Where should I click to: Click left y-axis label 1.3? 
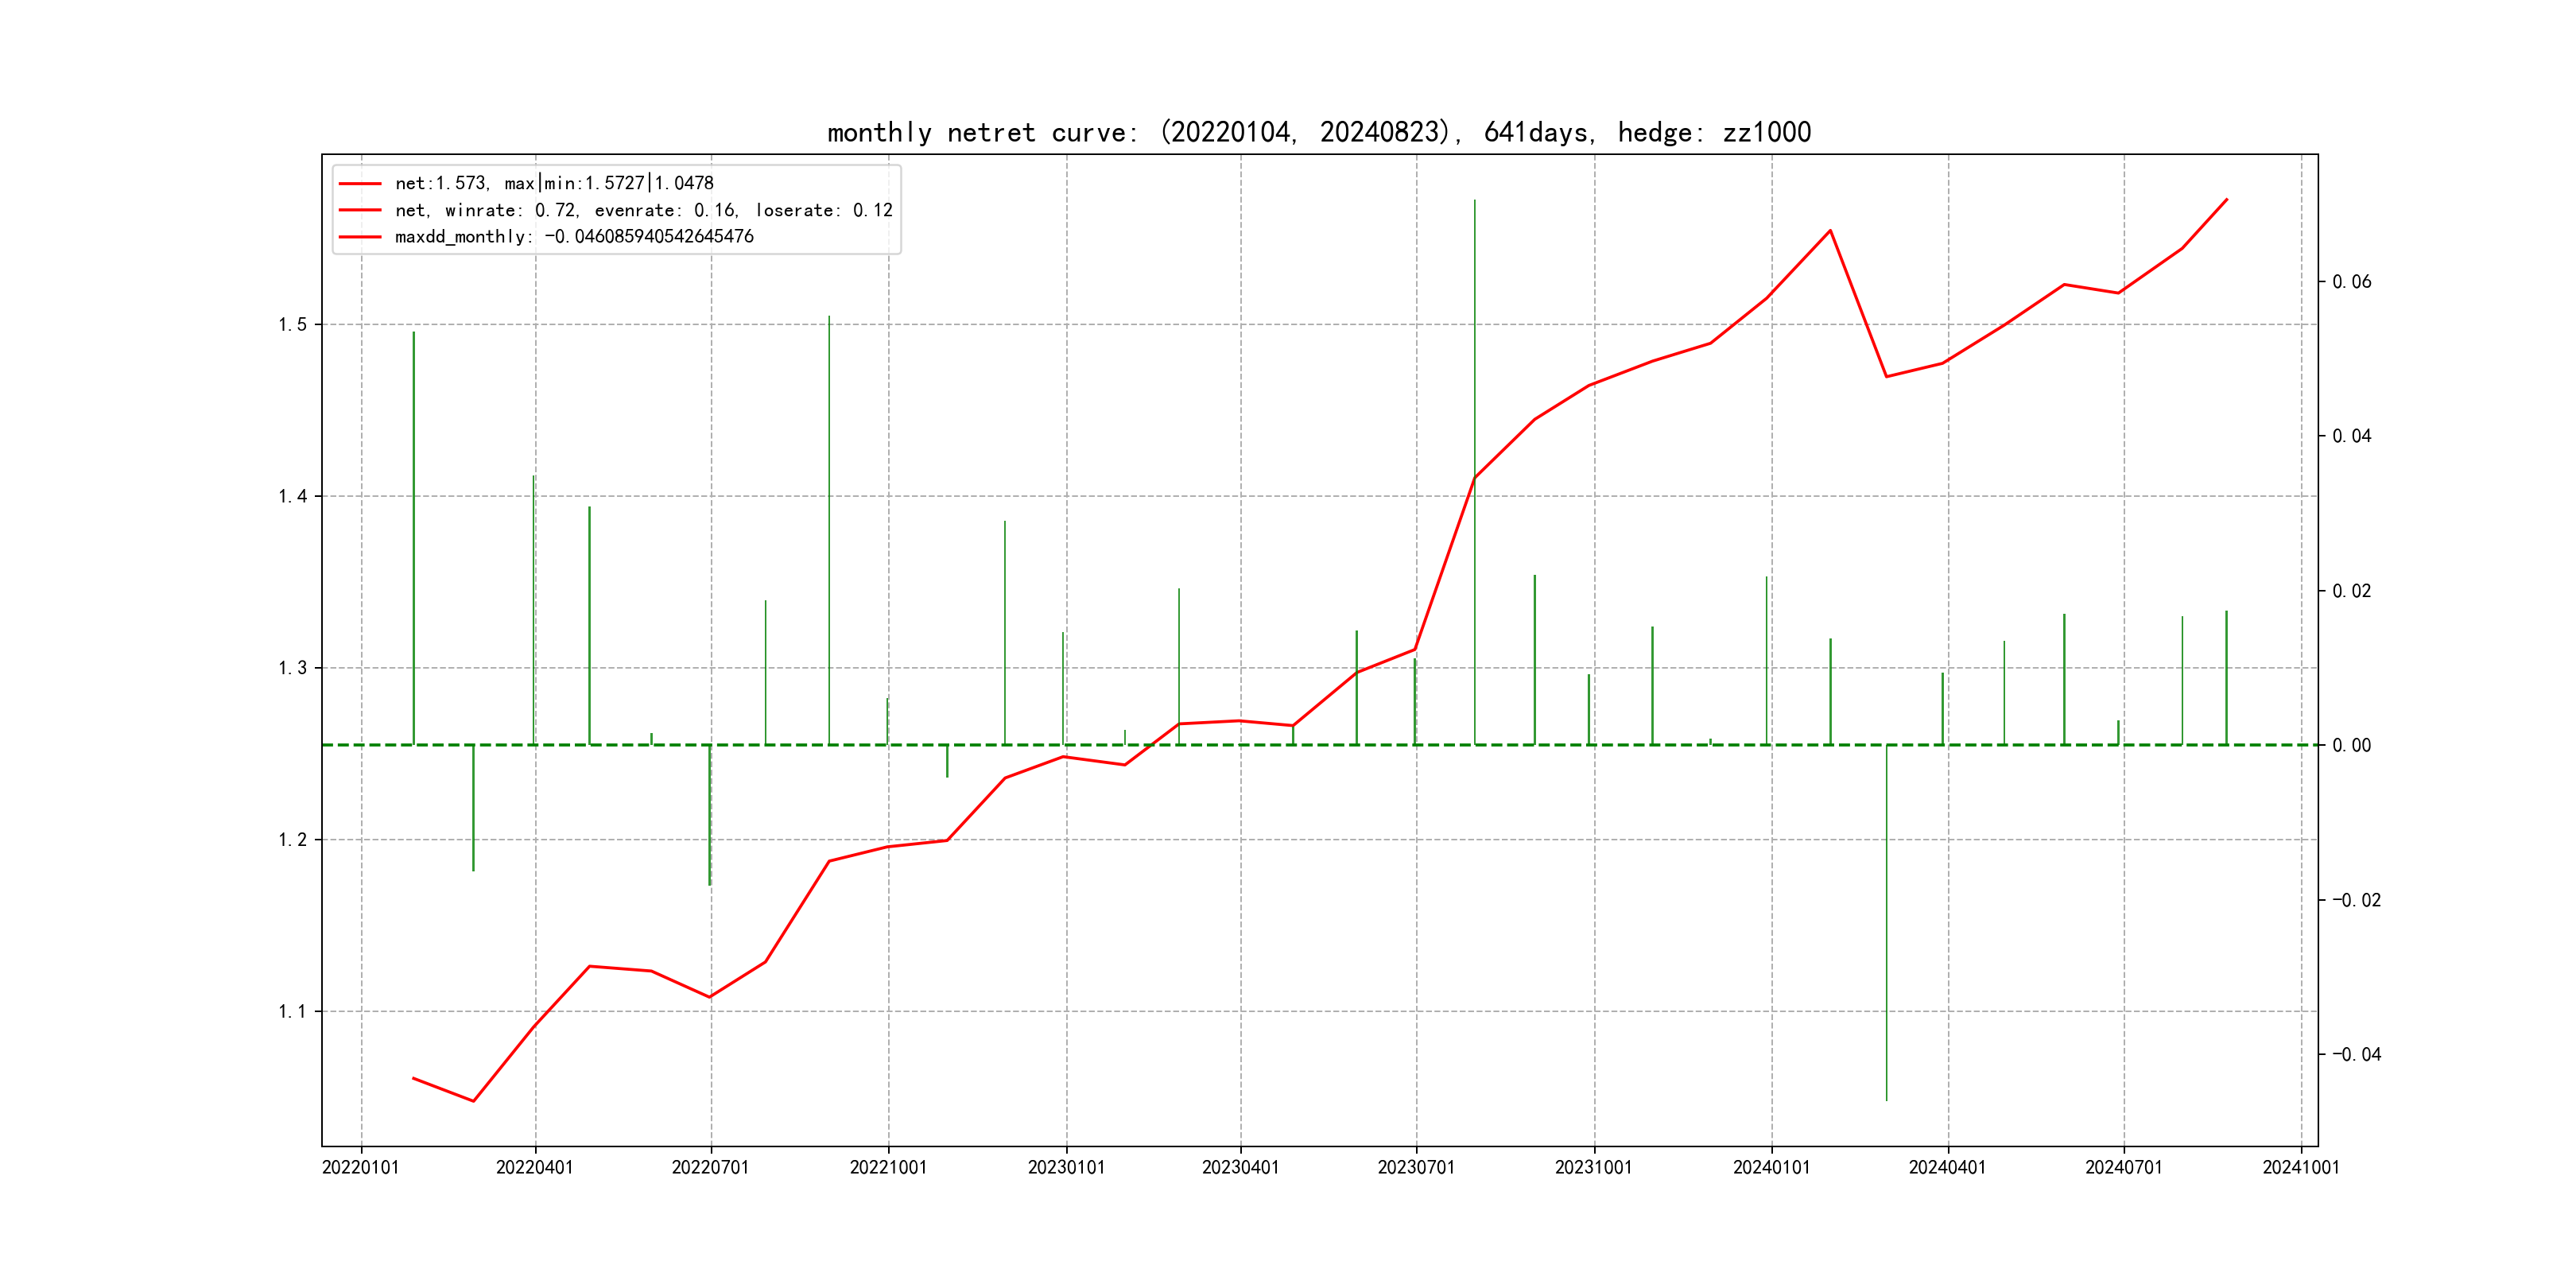[x=293, y=668]
